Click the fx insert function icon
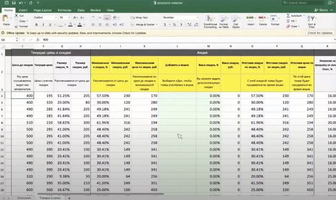The width and height of the screenshot is (336, 200). pyautogui.click(x=38, y=39)
